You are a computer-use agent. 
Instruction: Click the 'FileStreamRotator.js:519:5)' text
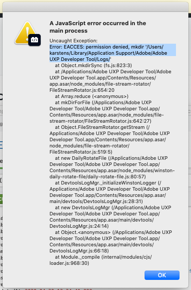(81, 152)
